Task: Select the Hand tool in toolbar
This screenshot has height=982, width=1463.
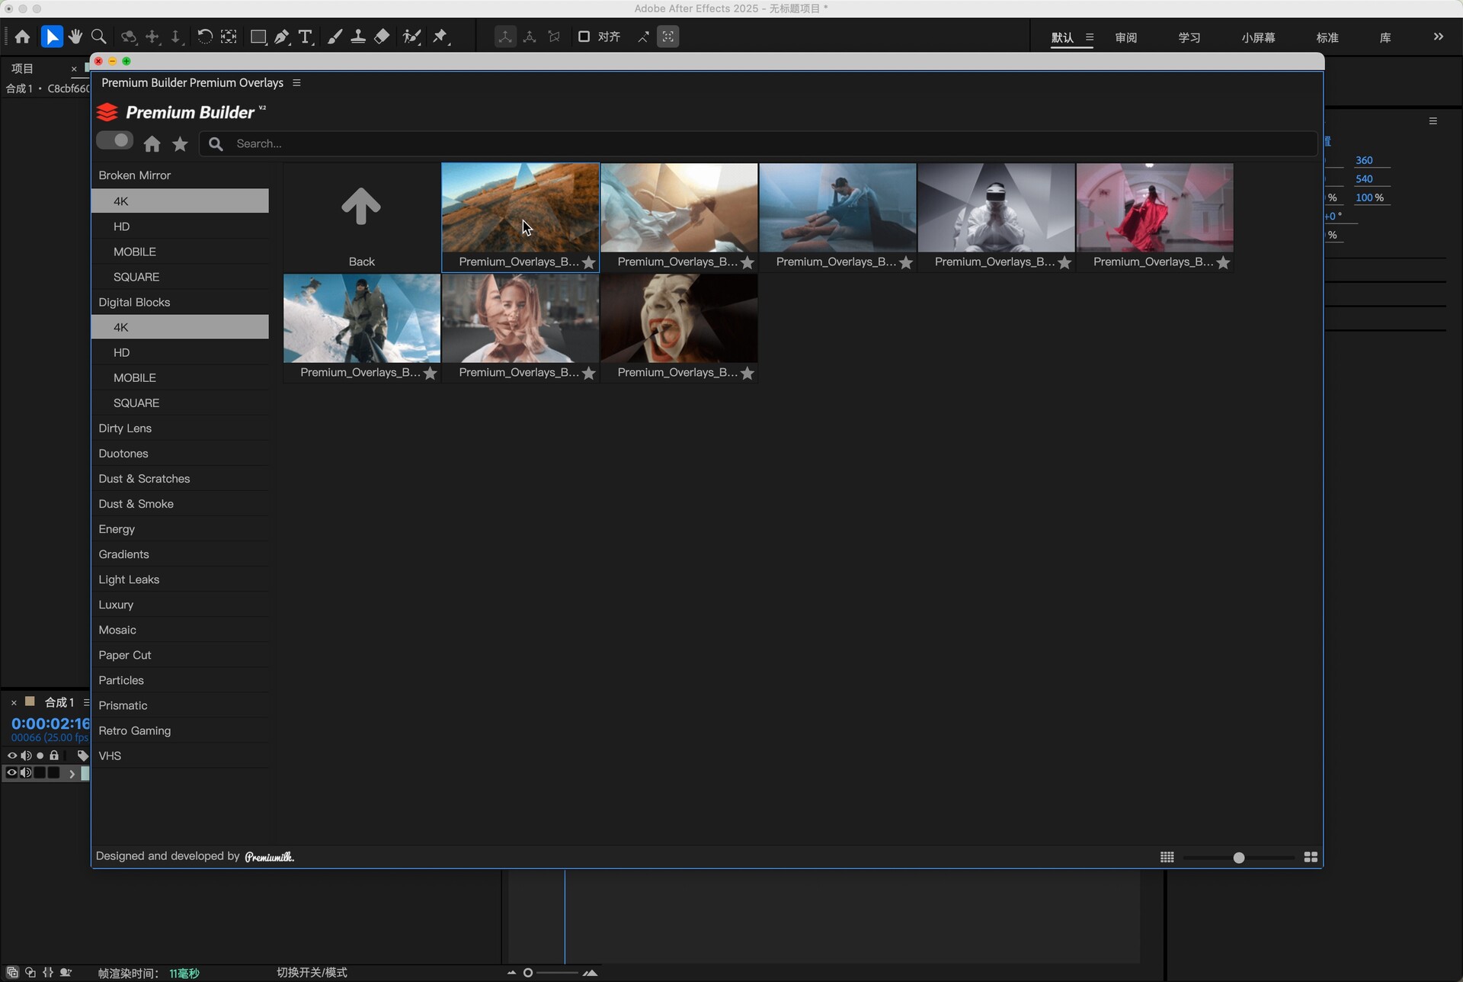Action: point(75,37)
